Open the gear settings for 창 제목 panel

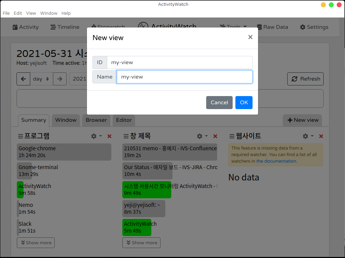[200, 136]
